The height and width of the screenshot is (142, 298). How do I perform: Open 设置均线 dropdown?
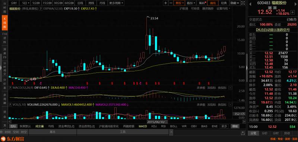[223, 9]
